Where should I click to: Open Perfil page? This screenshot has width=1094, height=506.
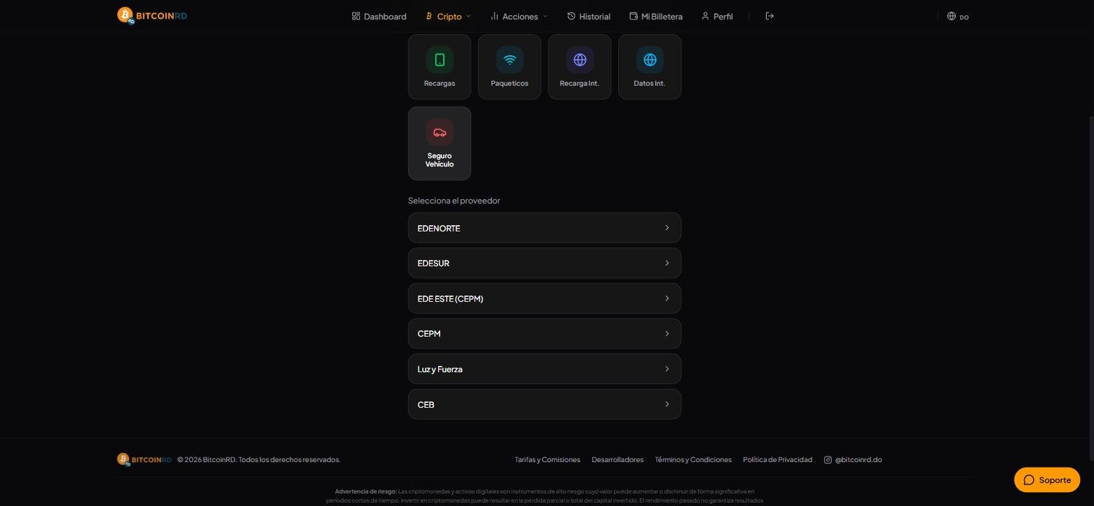pyautogui.click(x=717, y=16)
